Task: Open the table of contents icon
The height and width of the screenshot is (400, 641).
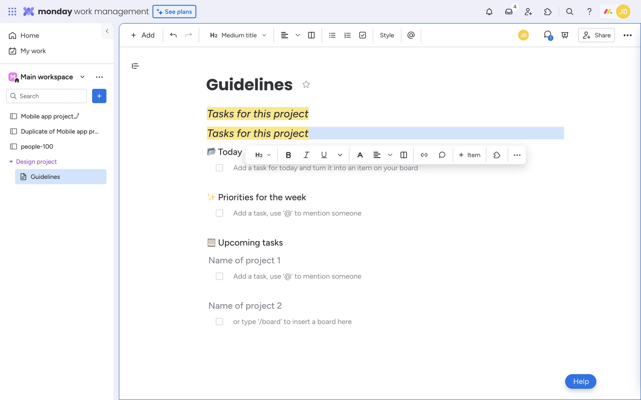Action: click(x=135, y=66)
